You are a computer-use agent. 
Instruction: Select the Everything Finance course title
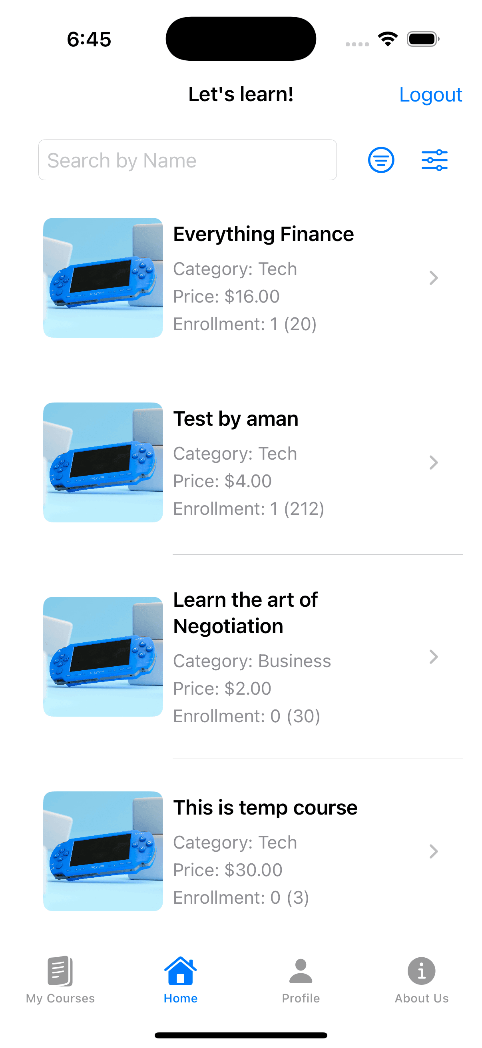[x=263, y=234]
